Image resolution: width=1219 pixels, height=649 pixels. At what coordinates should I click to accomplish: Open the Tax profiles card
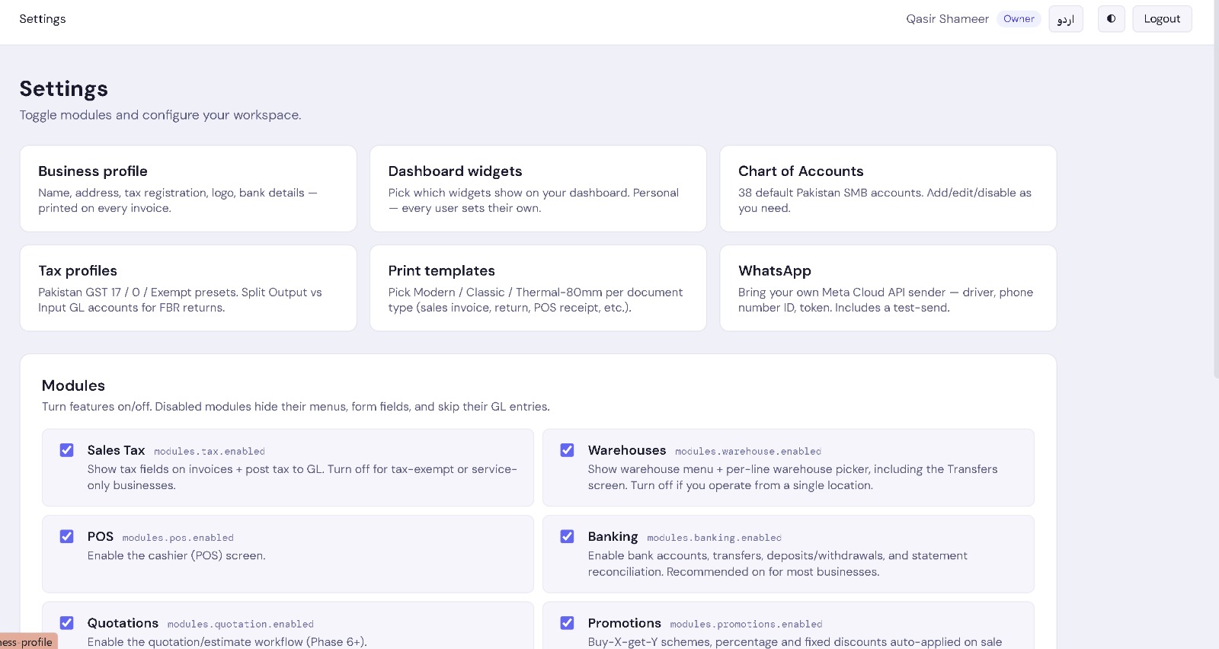[x=188, y=288]
